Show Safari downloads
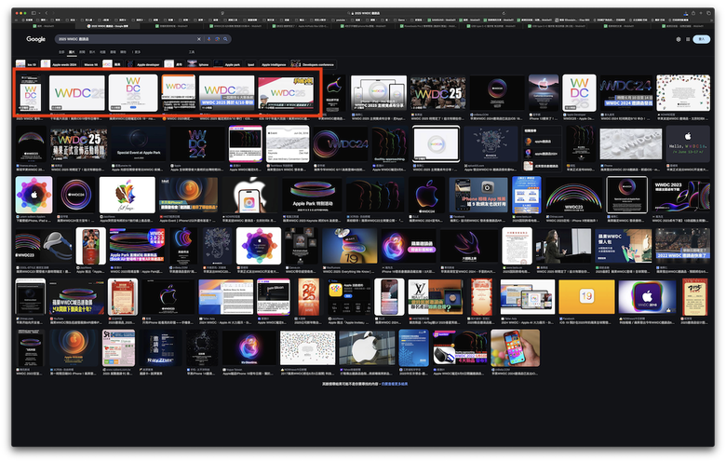 tap(686, 13)
